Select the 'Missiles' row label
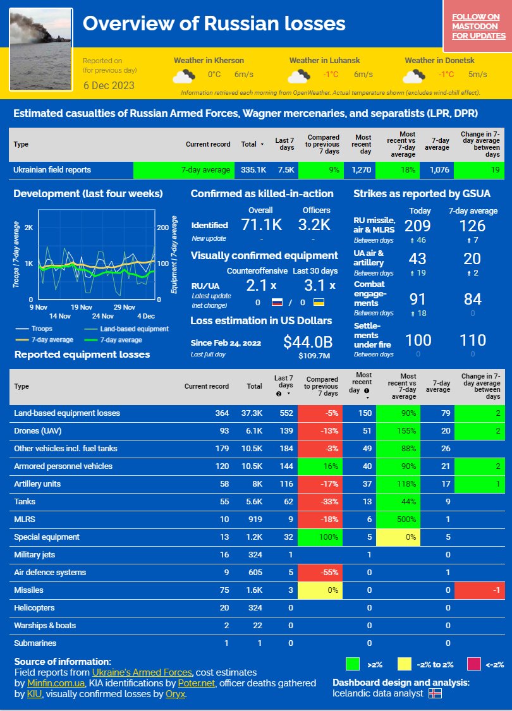 [x=28, y=590]
